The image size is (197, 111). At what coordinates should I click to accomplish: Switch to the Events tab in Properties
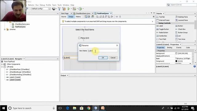point(179,47)
